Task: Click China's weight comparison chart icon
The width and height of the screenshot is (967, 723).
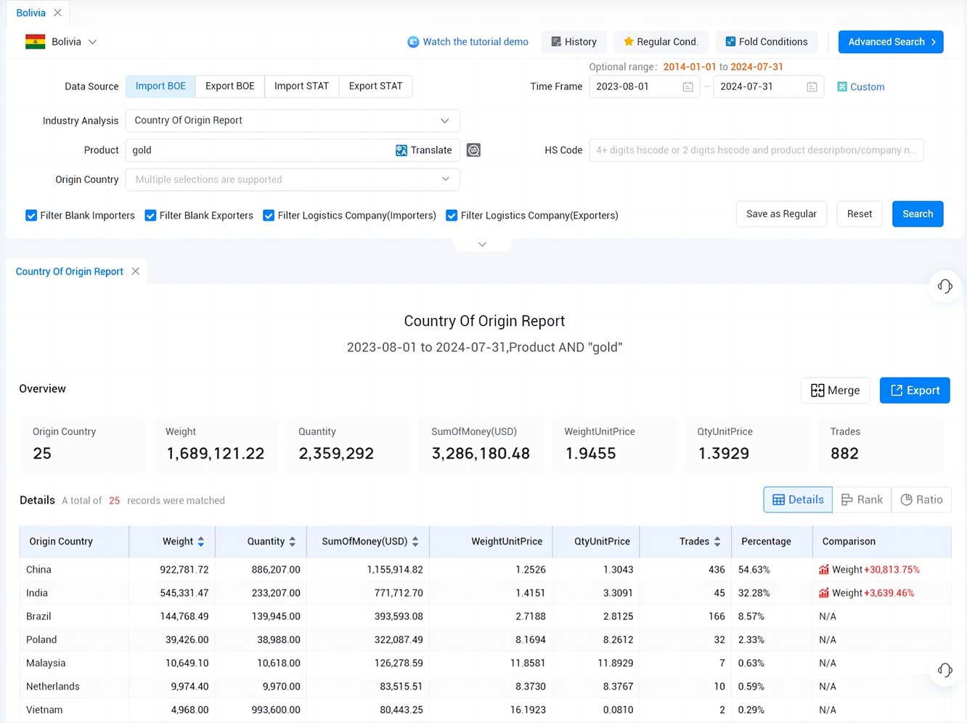Action: click(x=824, y=570)
